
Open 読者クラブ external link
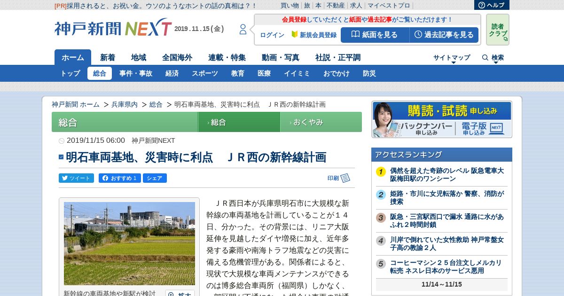point(498,30)
